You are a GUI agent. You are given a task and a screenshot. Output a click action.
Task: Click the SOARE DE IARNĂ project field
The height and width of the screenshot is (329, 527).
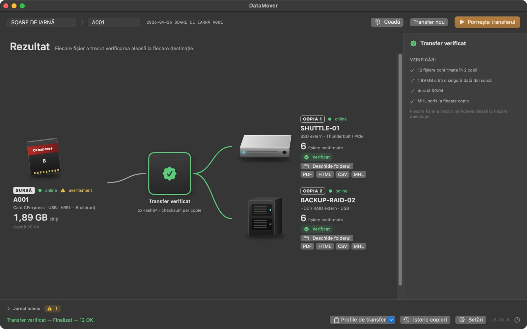coord(42,22)
